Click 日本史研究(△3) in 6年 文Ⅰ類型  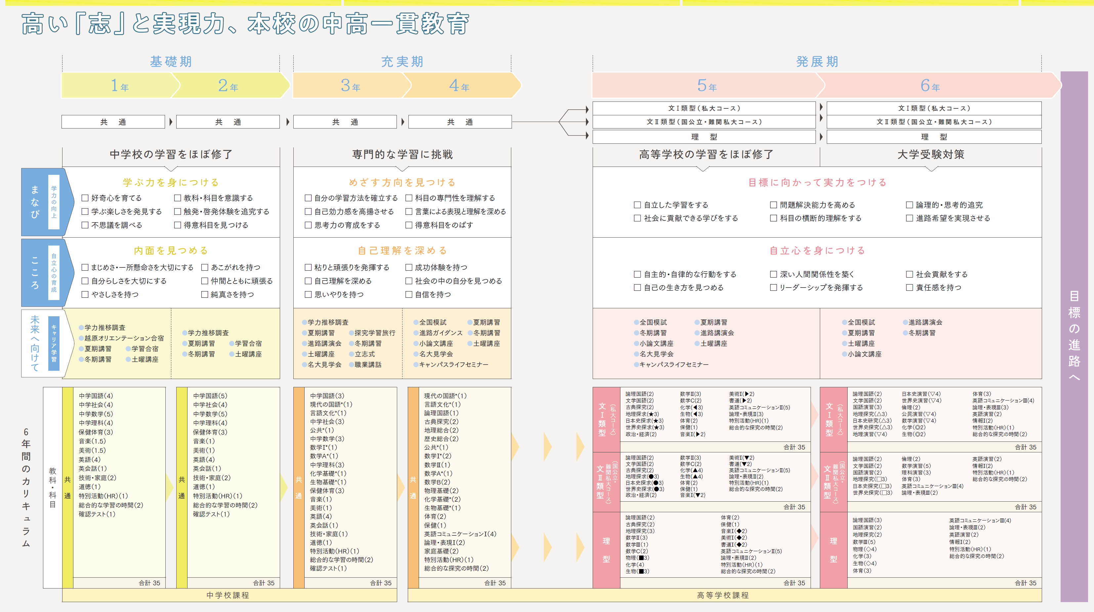(x=872, y=421)
